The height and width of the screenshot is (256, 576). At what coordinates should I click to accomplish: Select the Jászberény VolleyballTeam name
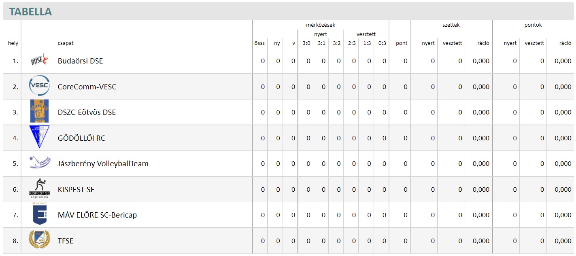tap(103, 164)
